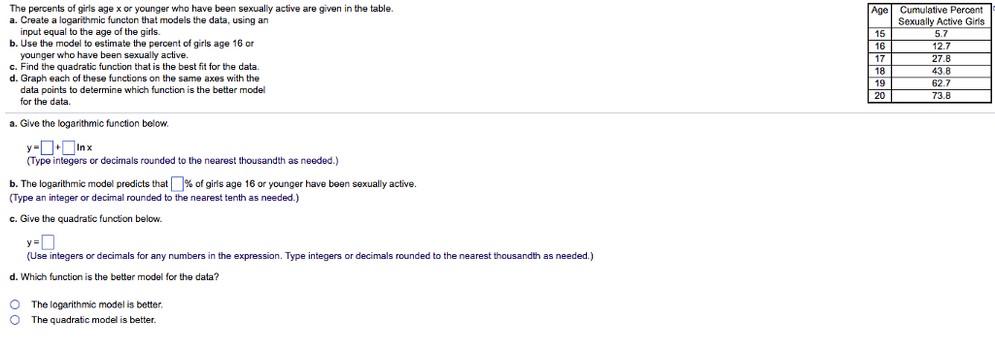Image resolution: width=995 pixels, height=350 pixels.
Task: Click the table cell showing 12.7
Action: point(942,47)
